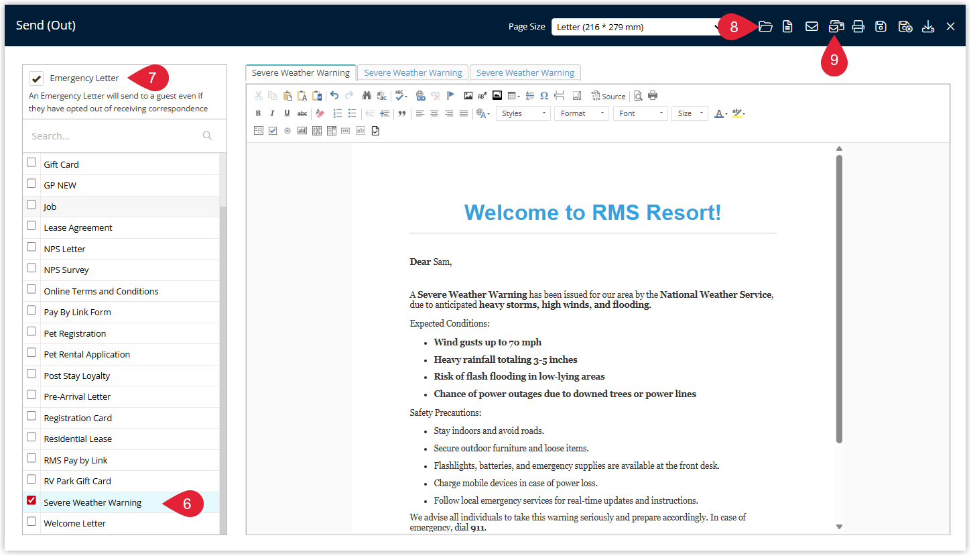Insert a numbered list

[338, 113]
